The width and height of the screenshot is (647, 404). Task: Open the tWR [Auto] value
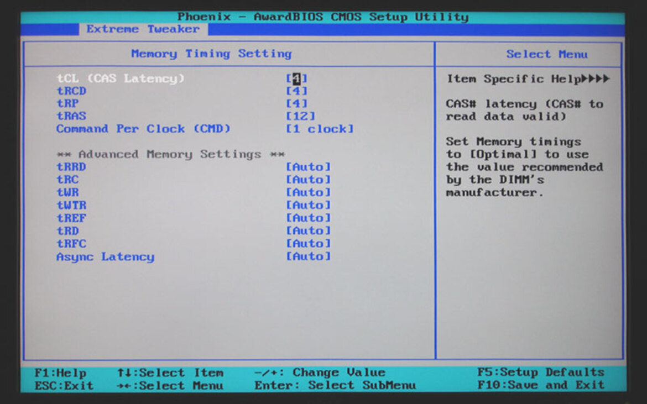tap(308, 192)
